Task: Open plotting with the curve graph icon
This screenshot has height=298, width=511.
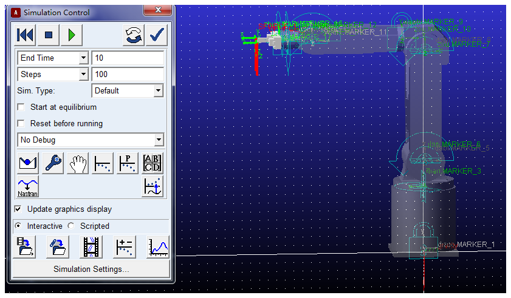Action: 158,247
